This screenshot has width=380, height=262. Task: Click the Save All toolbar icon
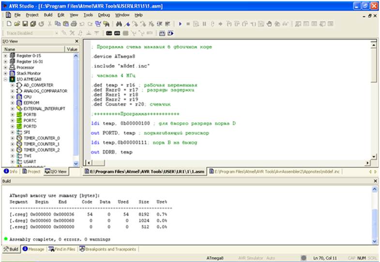[x=33, y=24]
